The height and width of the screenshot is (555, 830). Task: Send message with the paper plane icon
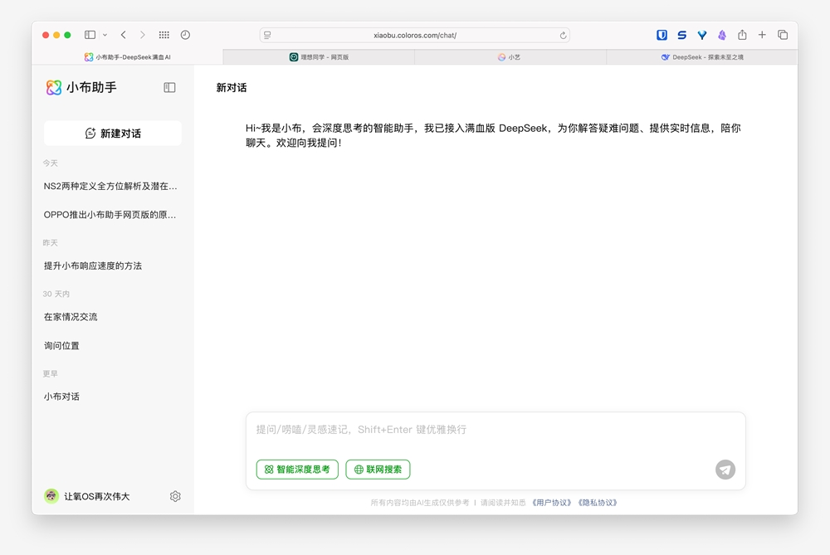(725, 470)
